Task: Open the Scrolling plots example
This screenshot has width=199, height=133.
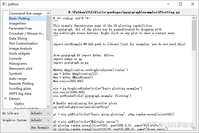Action: pyautogui.click(x=20, y=89)
